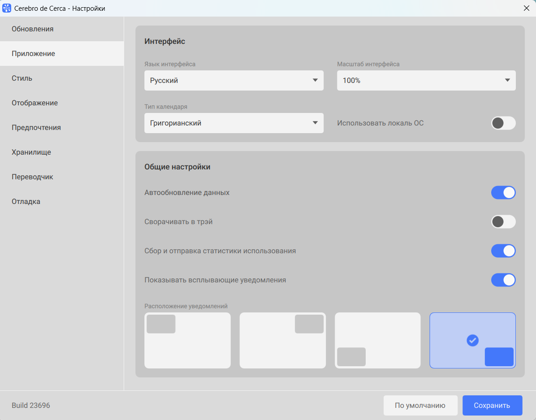Disable Показывать всплывающие уведомления switch
536x420 pixels.
tap(503, 280)
